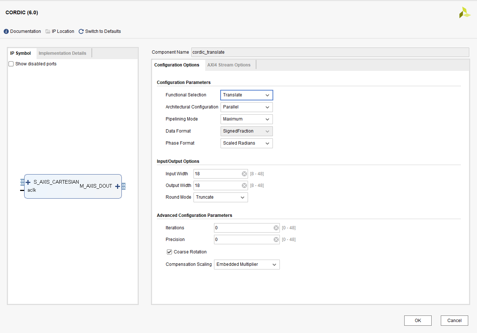Open Architectural Configuration dropdown
This screenshot has height=333, width=477.
[247, 107]
